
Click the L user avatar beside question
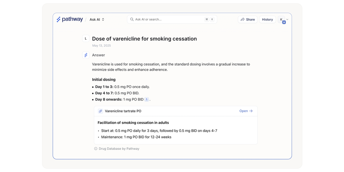pos(86,39)
